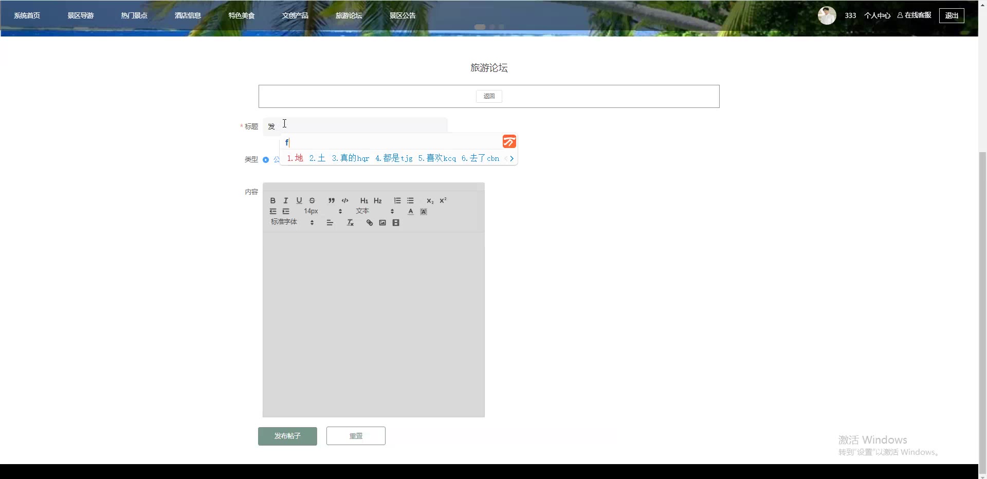Viewport: 987px width, 479px height.
Task: Click the first banner carousel indicator dot
Action: 480,27
